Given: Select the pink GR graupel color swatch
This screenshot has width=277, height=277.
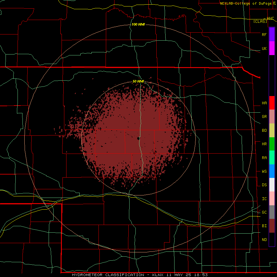Looking at the screenshot, I should click(x=272, y=117).
